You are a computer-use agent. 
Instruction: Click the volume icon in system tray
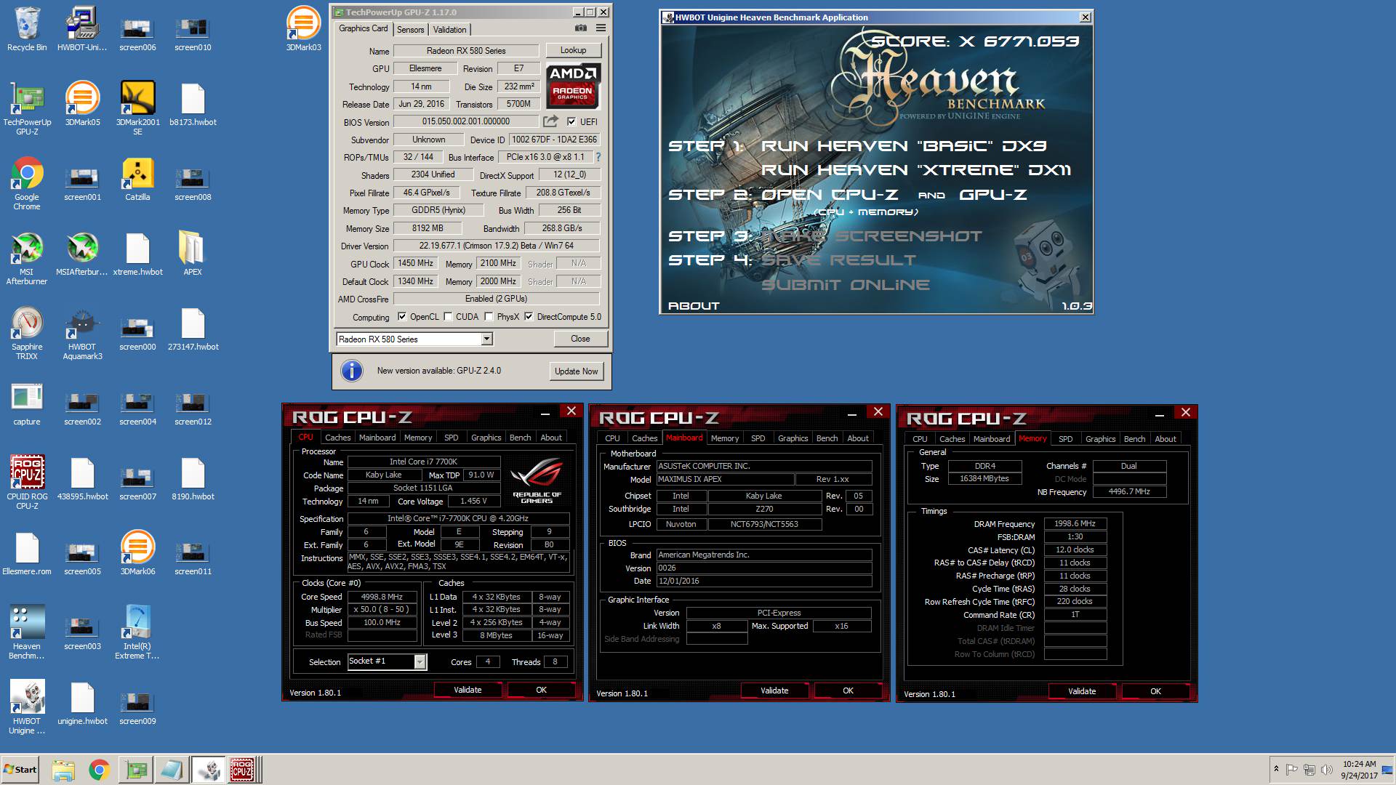[x=1326, y=770]
